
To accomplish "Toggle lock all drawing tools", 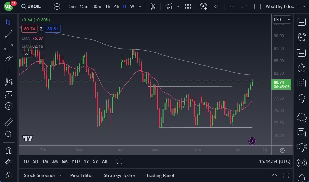I will 9,174.
